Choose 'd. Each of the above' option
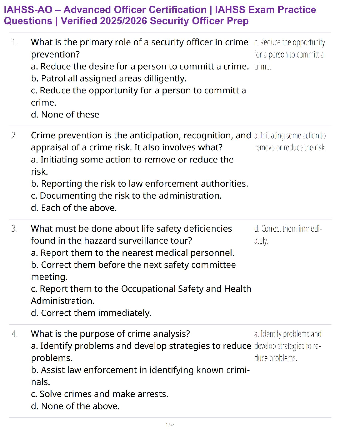 pyautogui.click(x=74, y=208)
